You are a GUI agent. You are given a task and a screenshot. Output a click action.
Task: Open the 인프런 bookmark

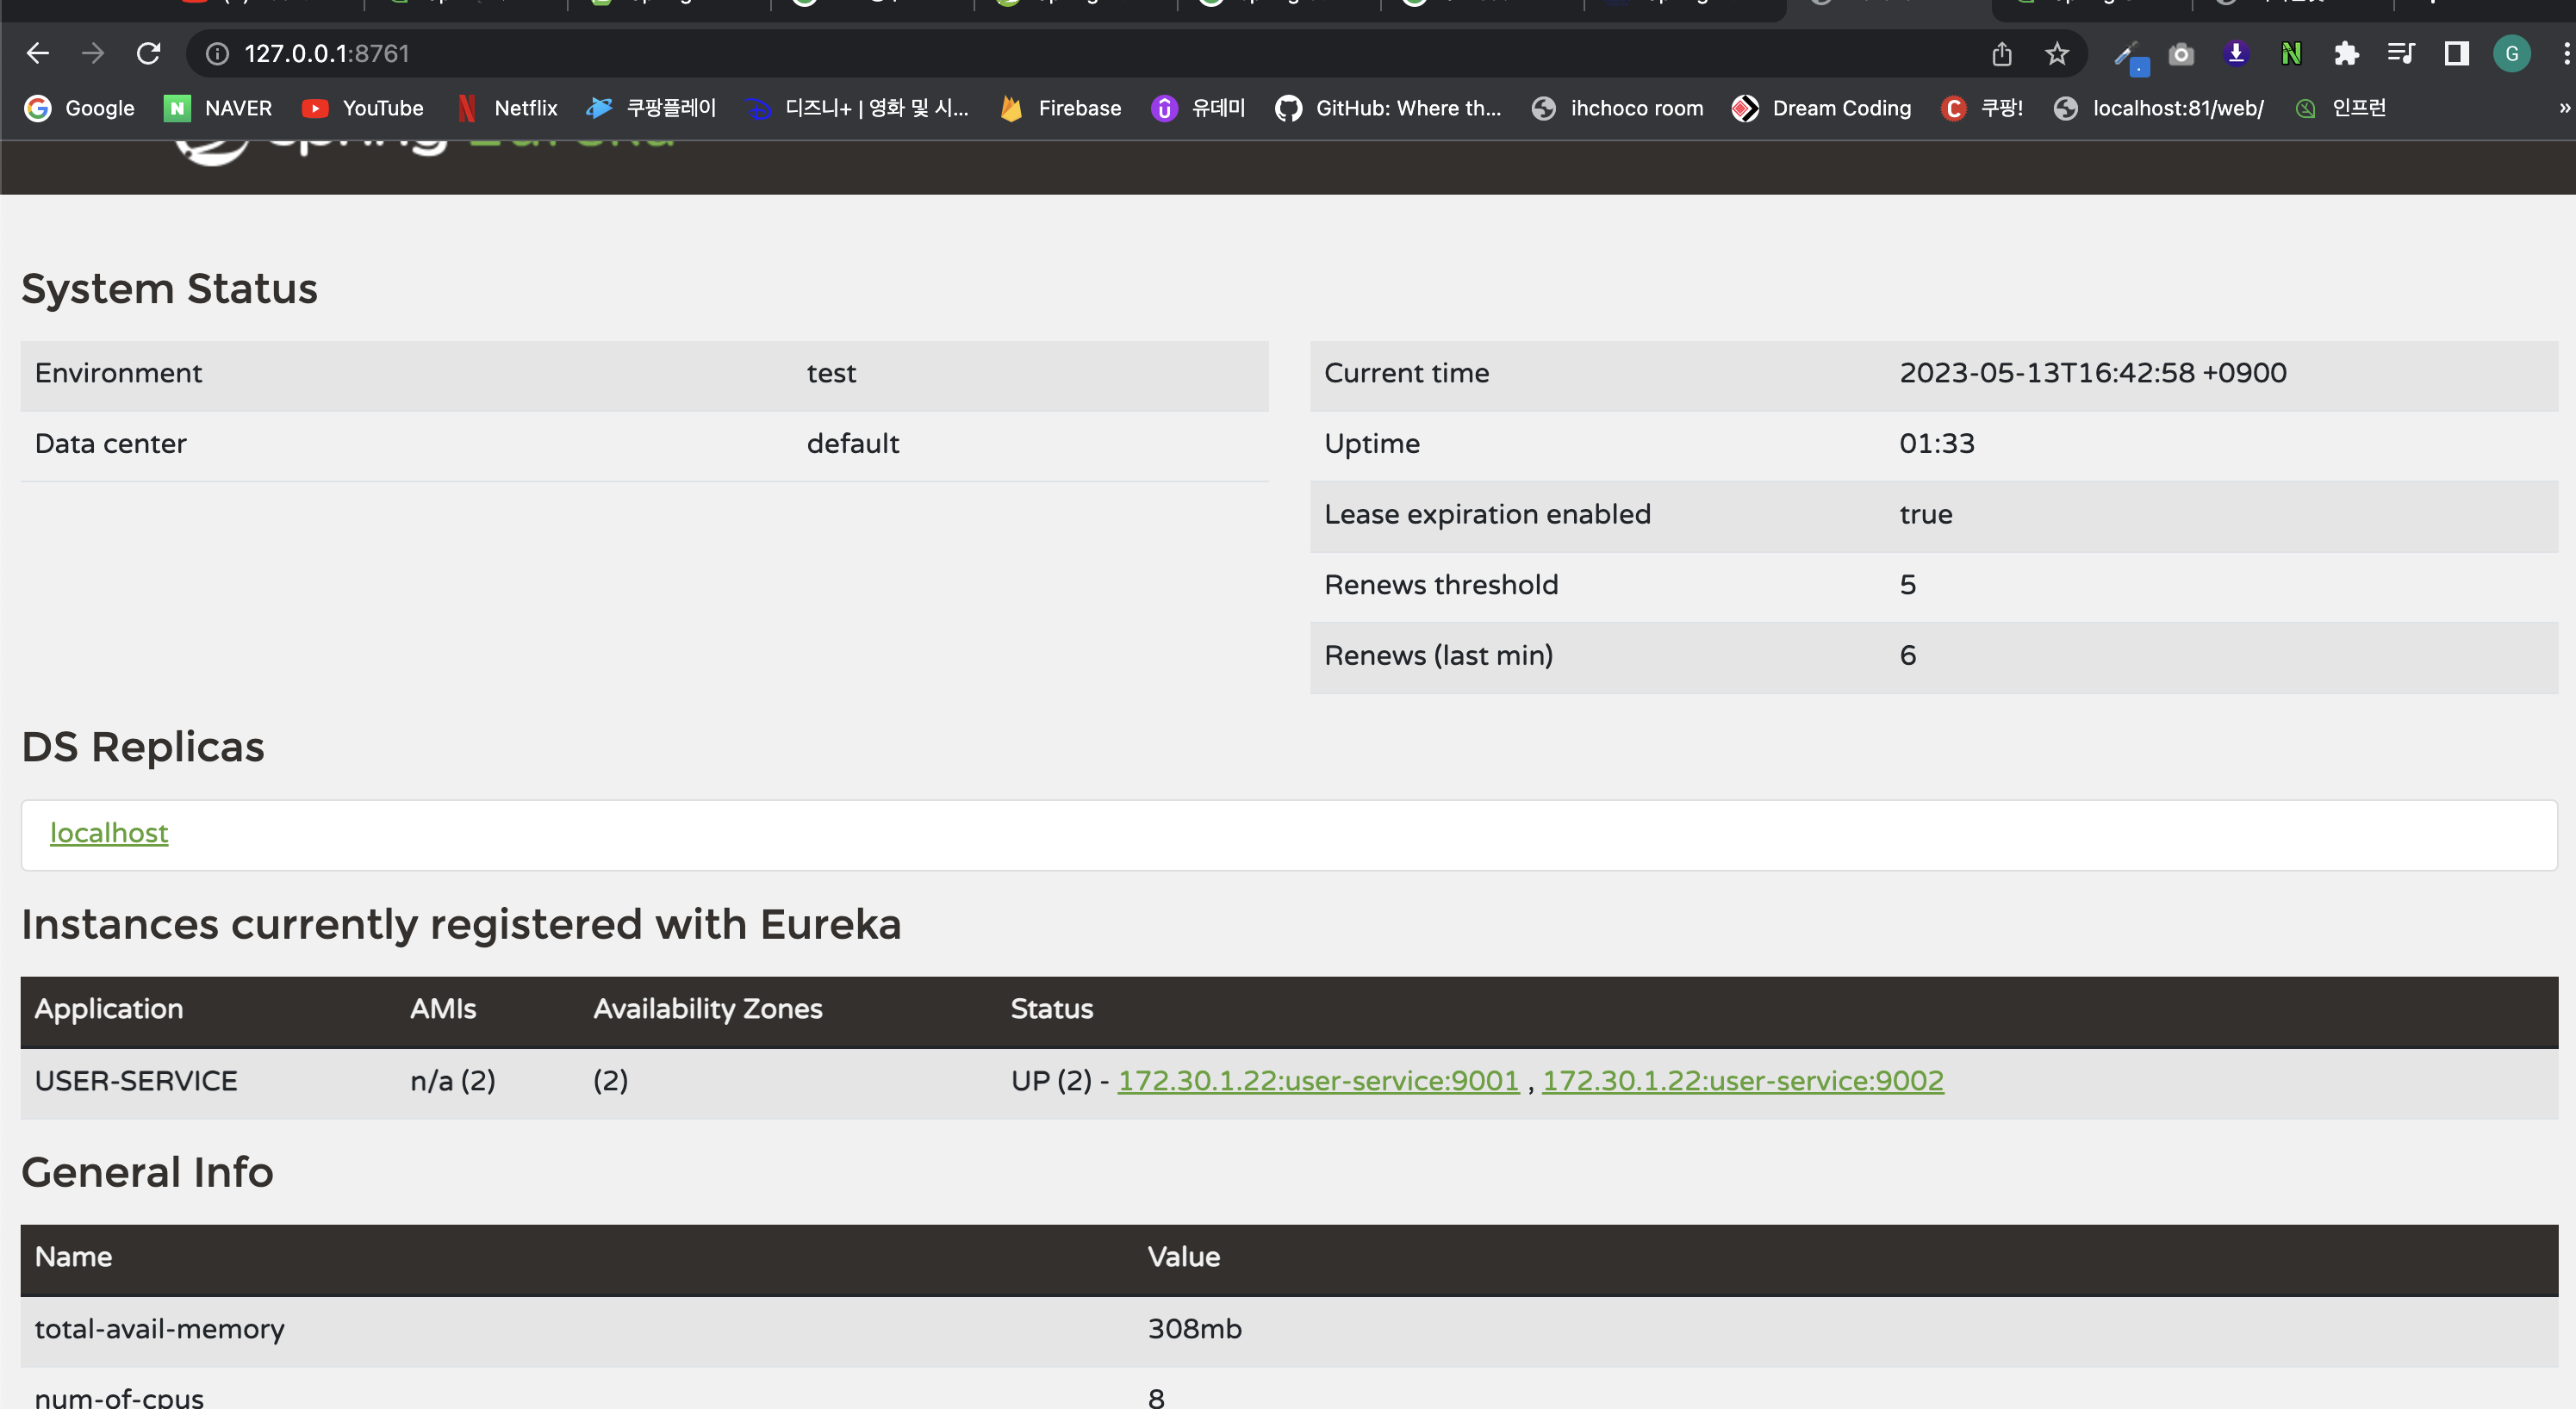[2340, 108]
